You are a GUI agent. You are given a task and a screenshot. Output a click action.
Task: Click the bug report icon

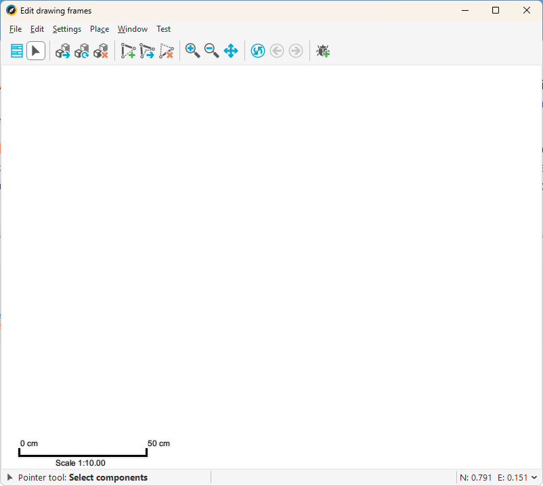(323, 51)
